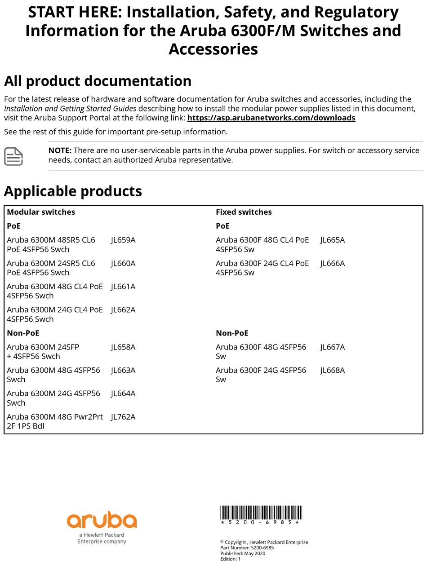This screenshot has height=566, width=427.
Task: Click 'Aruba 6300M 48G 4SFP56 Swch' product name
Action: pyautogui.click(x=53, y=375)
